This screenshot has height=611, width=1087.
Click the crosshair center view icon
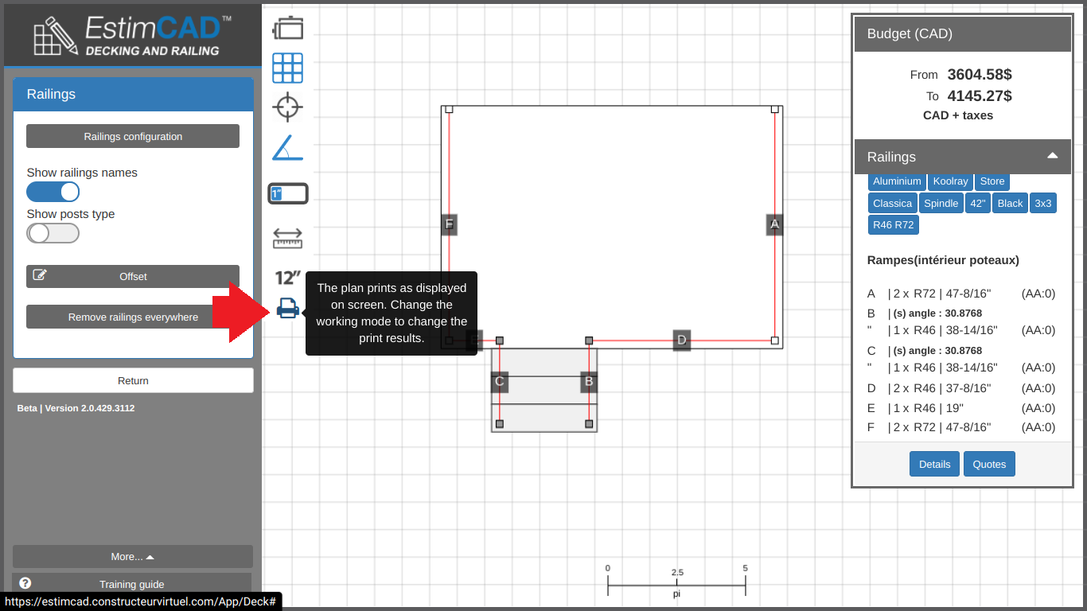(287, 107)
